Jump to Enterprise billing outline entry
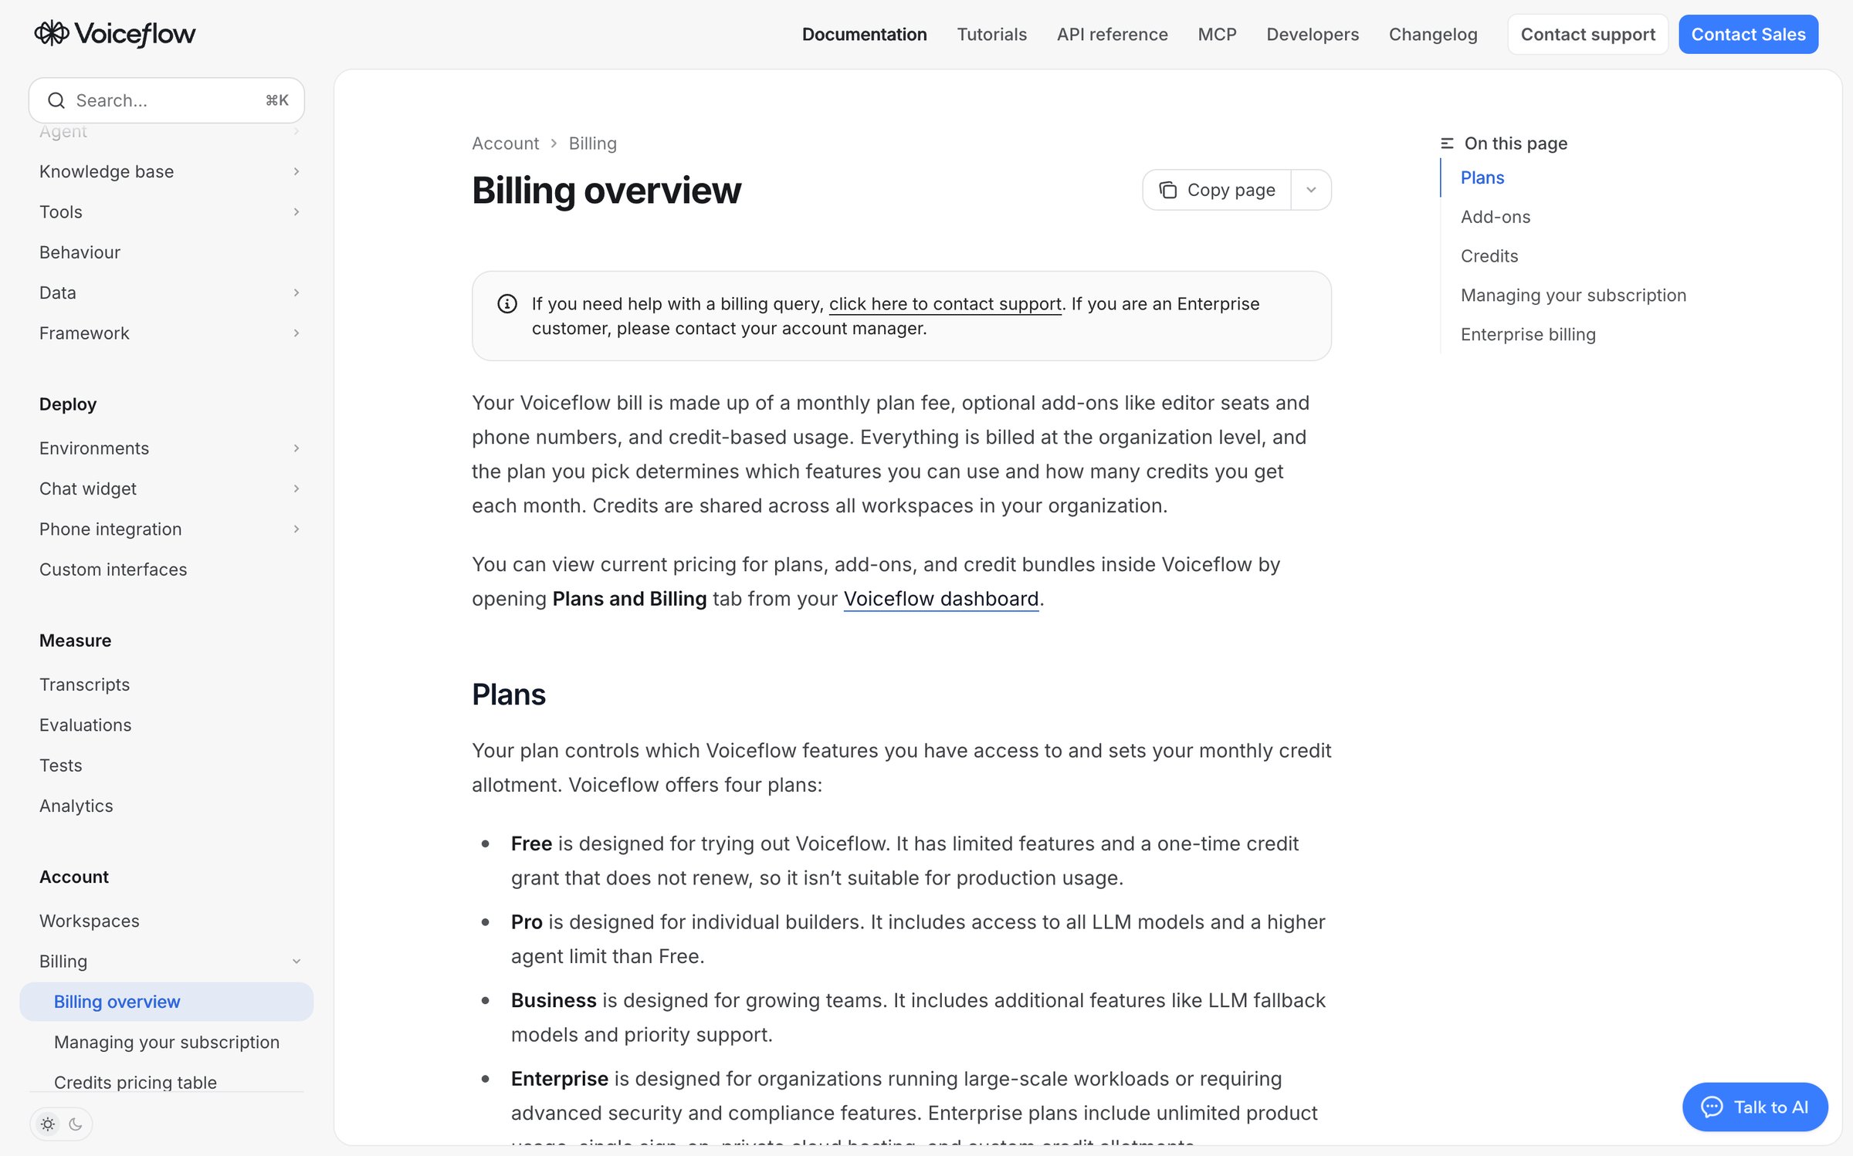This screenshot has height=1156, width=1853. 1528,334
